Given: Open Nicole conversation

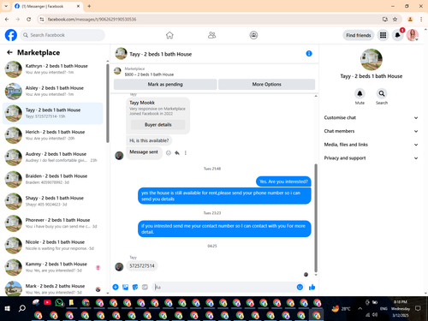Looking at the screenshot, I should point(53,245).
